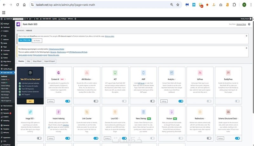Screen dimensions: 254x146
Task: Open the Help tab
Action: pos(28,61)
